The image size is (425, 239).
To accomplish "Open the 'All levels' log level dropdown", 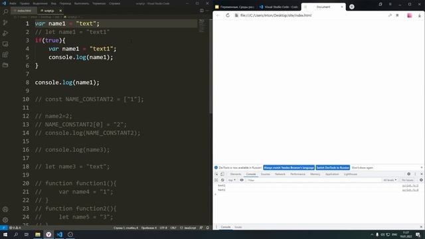I will pos(390,180).
